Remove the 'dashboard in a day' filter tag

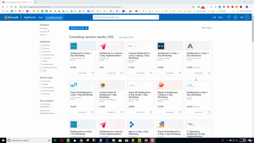pos(86,28)
